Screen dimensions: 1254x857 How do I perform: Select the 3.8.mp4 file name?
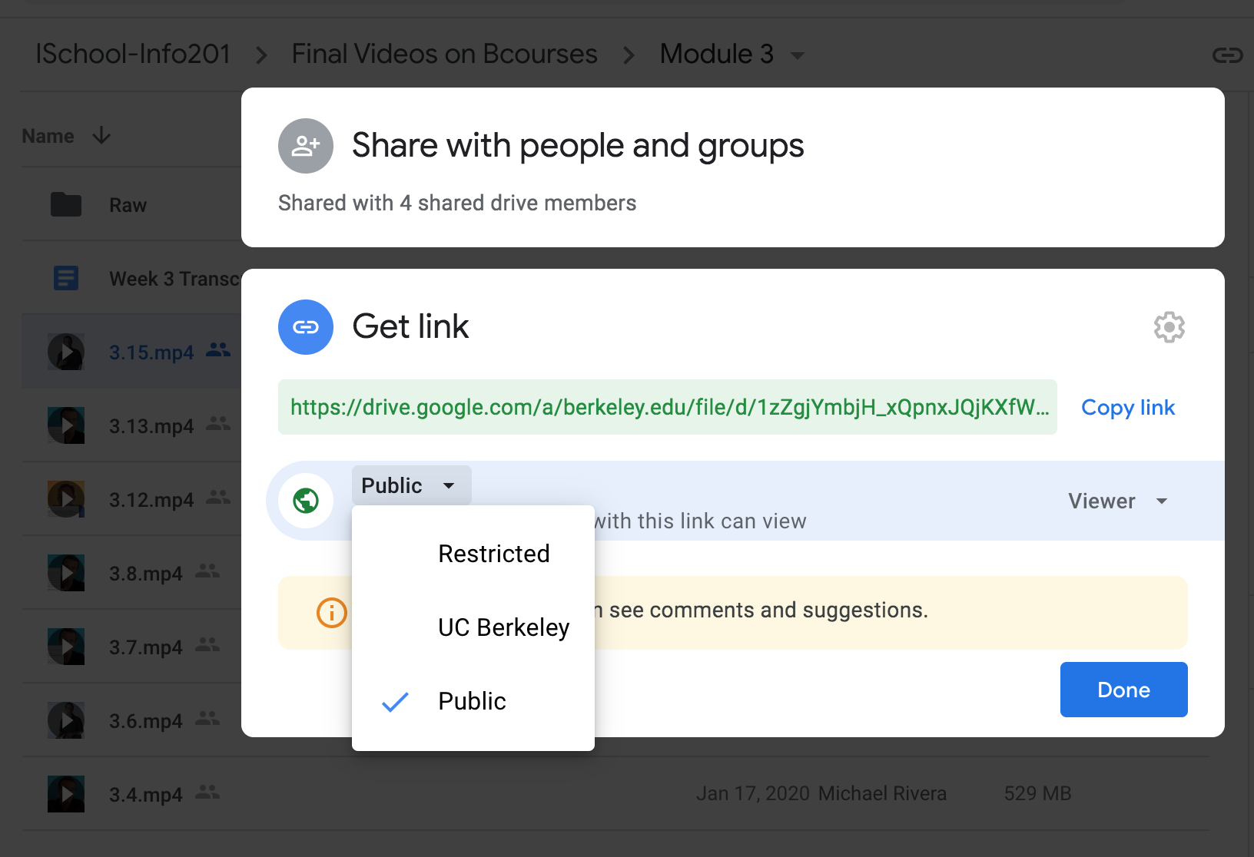(146, 574)
